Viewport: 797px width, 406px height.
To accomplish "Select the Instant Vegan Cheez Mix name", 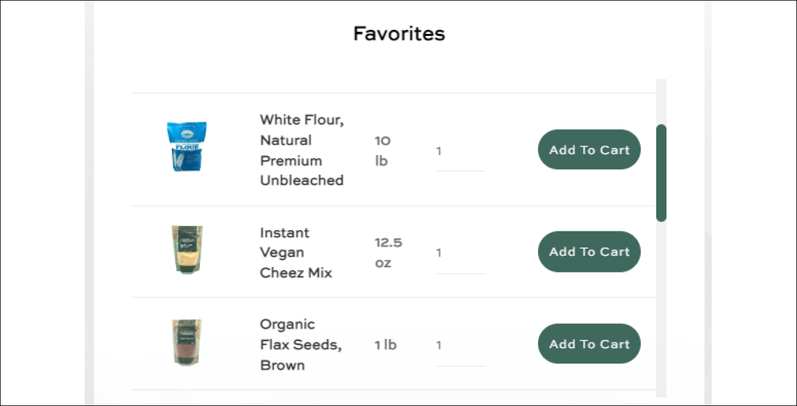I will (296, 253).
